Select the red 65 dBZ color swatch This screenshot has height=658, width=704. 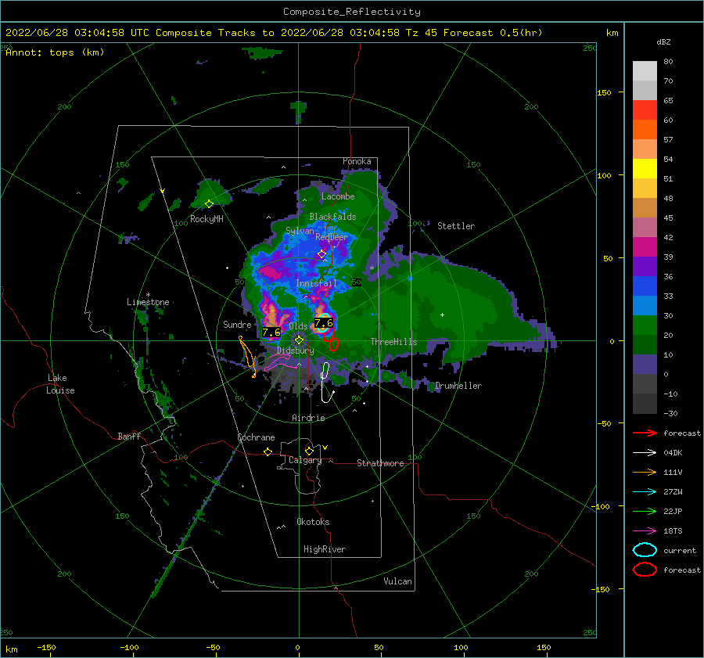645,110
